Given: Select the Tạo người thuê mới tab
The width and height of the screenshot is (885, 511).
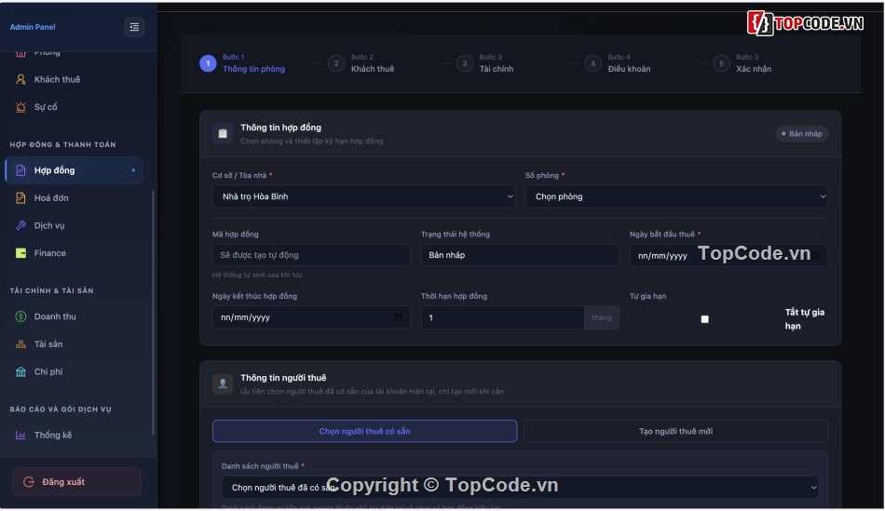Looking at the screenshot, I should (675, 431).
